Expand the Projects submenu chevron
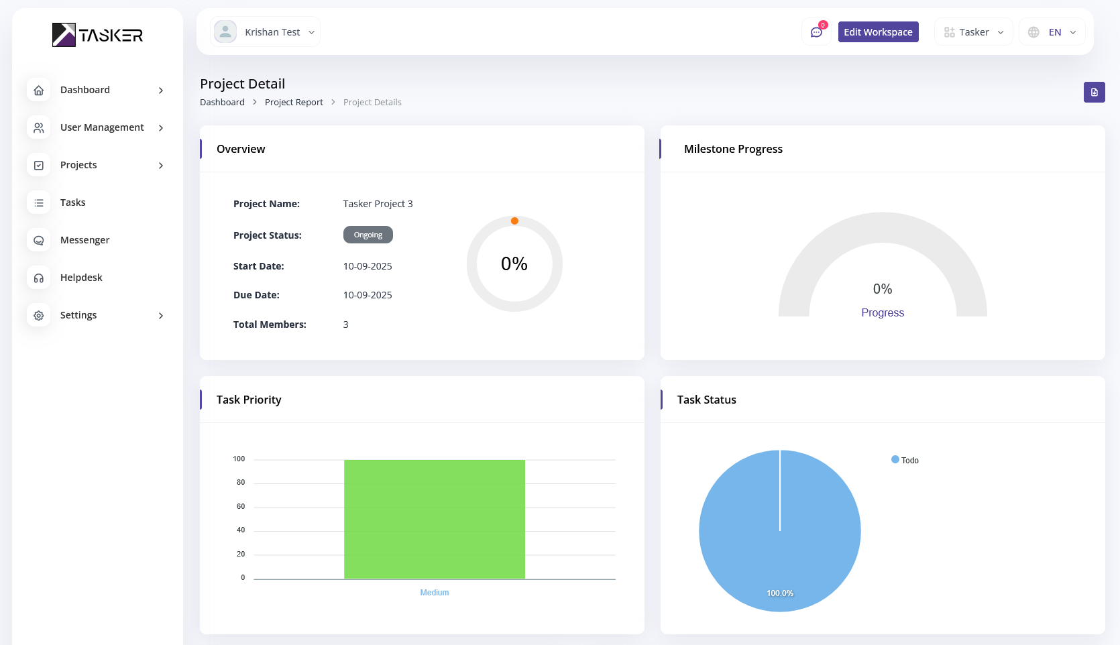 point(161,166)
